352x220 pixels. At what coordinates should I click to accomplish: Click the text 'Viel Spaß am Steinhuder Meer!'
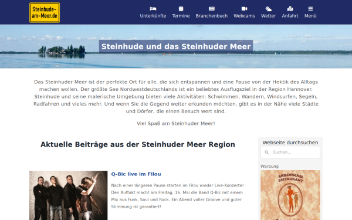(176, 123)
